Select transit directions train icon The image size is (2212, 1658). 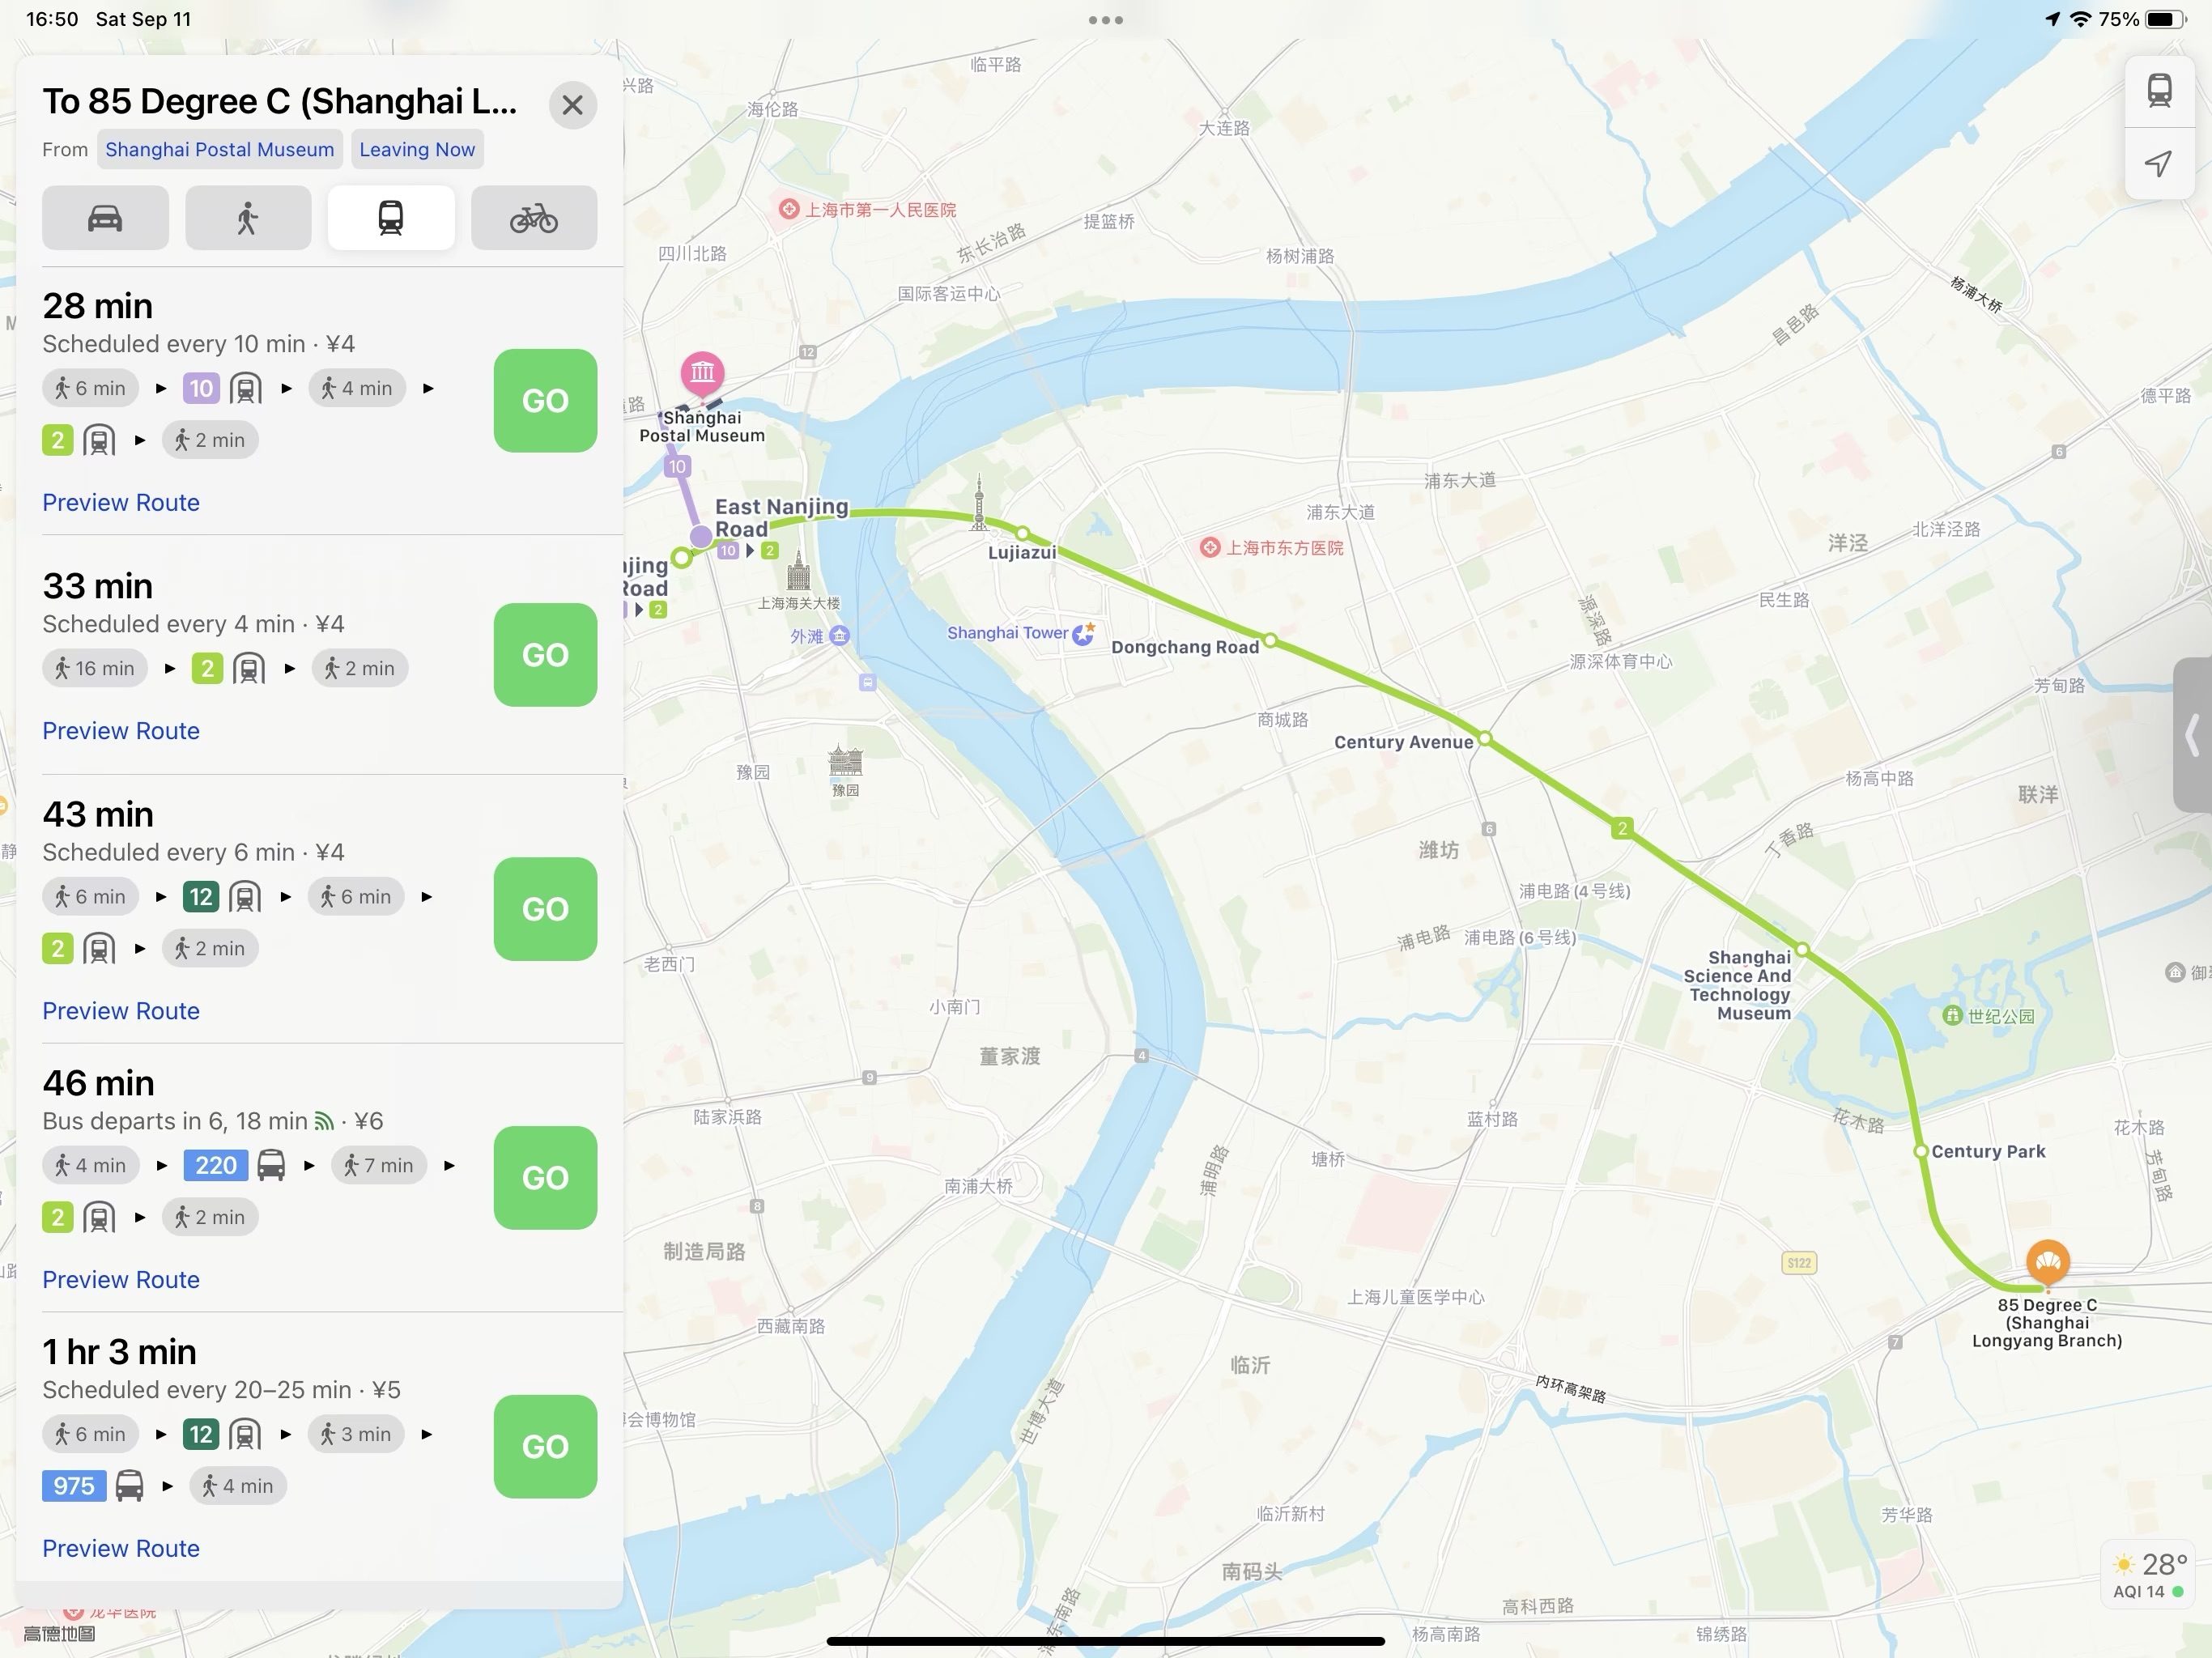click(x=391, y=218)
